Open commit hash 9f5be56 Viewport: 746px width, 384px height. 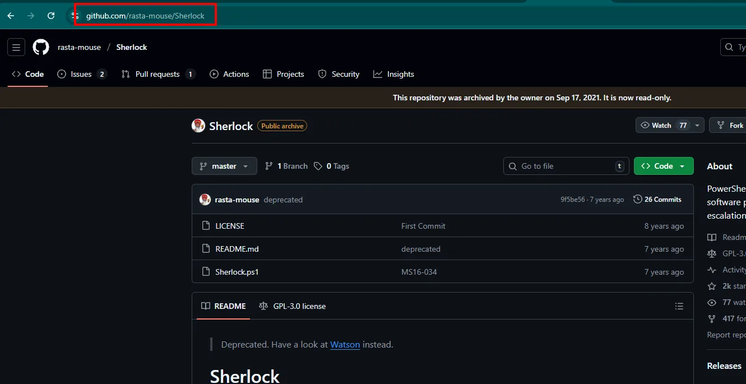pos(572,200)
